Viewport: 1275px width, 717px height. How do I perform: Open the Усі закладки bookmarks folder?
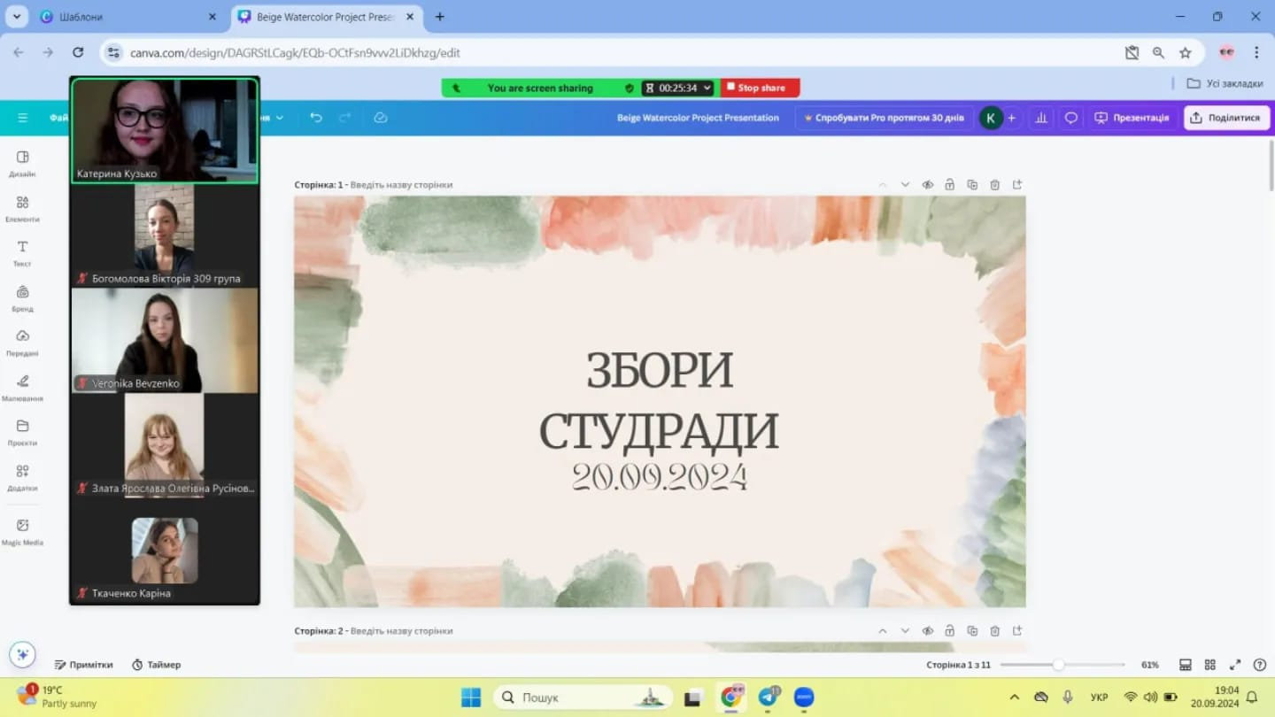click(1225, 83)
